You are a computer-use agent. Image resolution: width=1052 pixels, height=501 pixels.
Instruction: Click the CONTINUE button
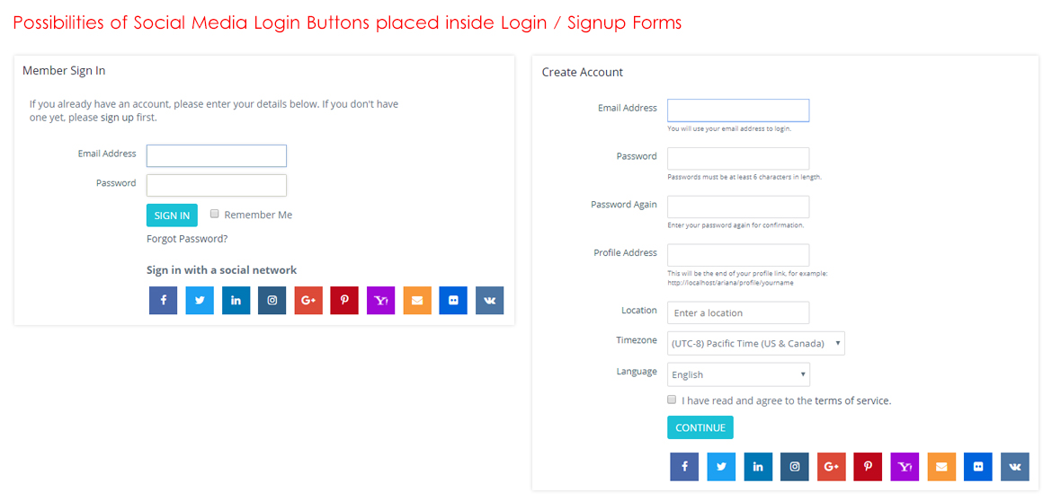(700, 427)
